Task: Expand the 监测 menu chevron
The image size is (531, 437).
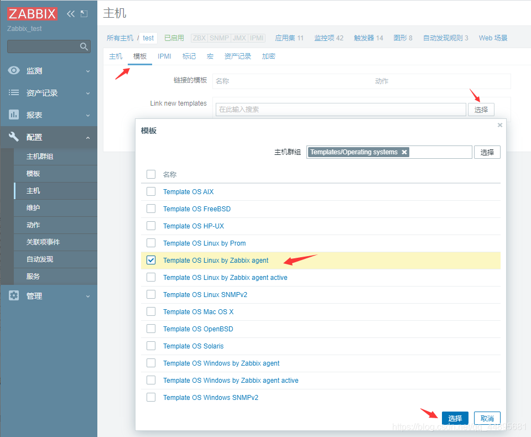Action: pyautogui.click(x=88, y=71)
